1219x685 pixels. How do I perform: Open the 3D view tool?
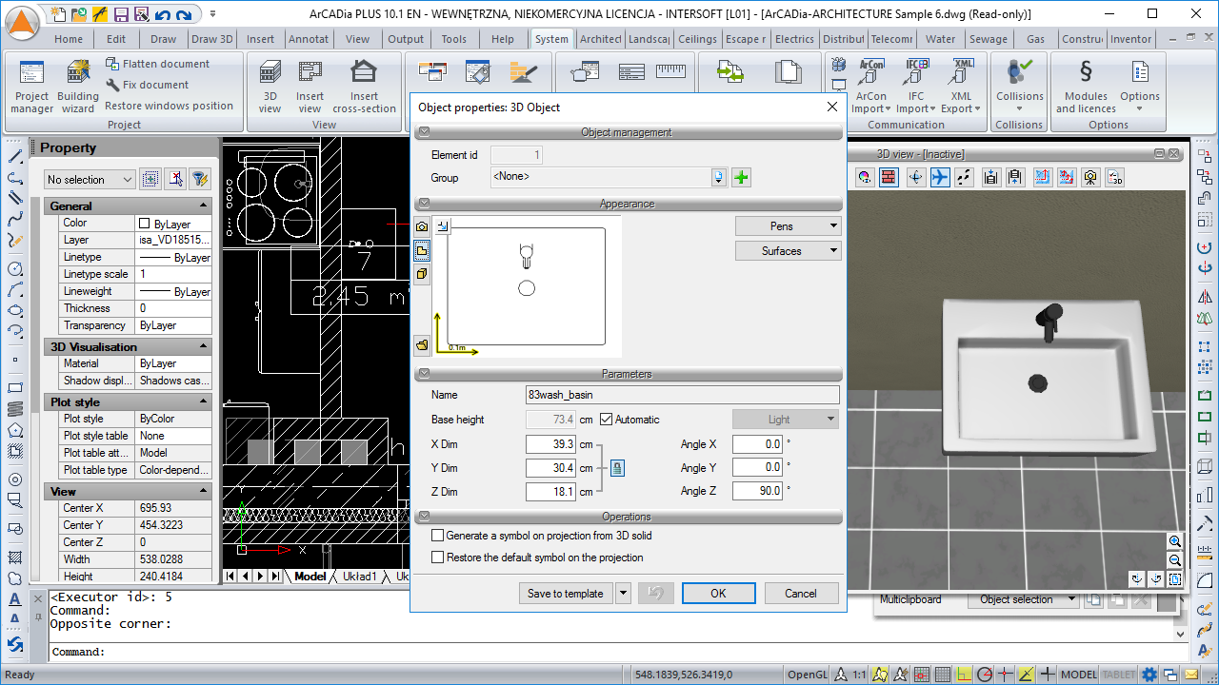(270, 85)
